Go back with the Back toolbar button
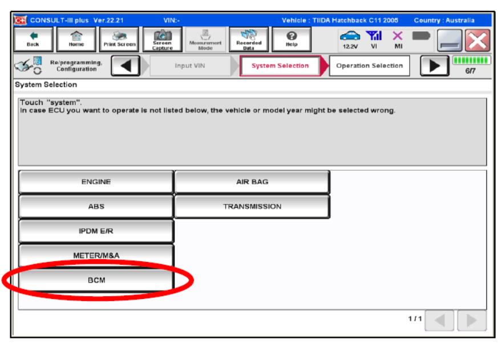This screenshot has width=498, height=344. coord(33,39)
